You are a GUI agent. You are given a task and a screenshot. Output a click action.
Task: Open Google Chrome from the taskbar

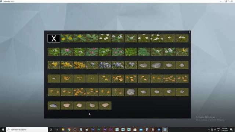(69, 129)
